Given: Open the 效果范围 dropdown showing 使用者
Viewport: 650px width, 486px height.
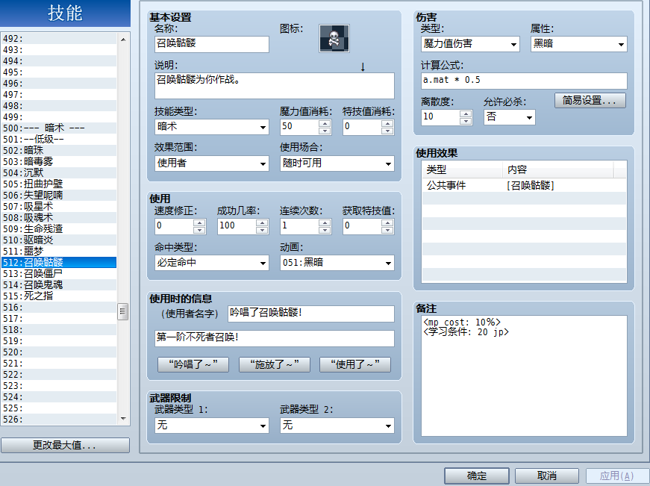Looking at the screenshot, I should [211, 163].
